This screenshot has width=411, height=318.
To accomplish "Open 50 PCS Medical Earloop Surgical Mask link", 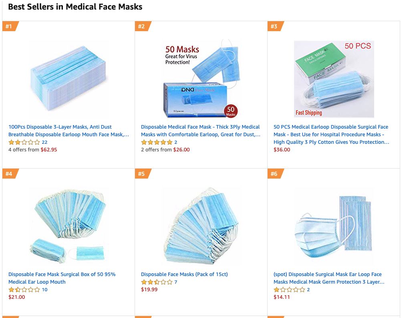I will tap(331, 134).
